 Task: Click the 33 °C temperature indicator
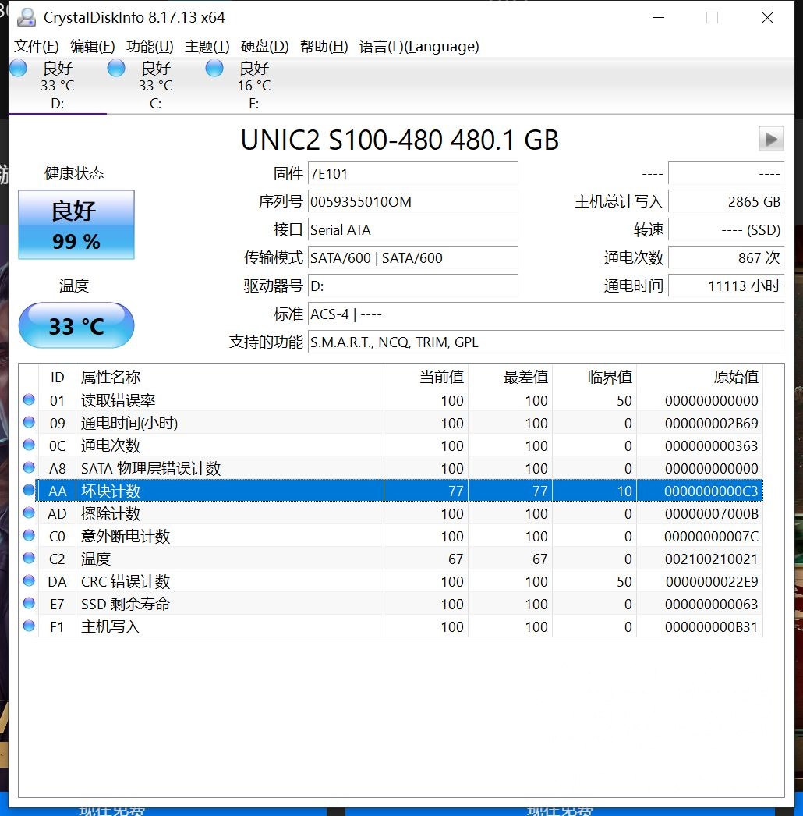[76, 325]
